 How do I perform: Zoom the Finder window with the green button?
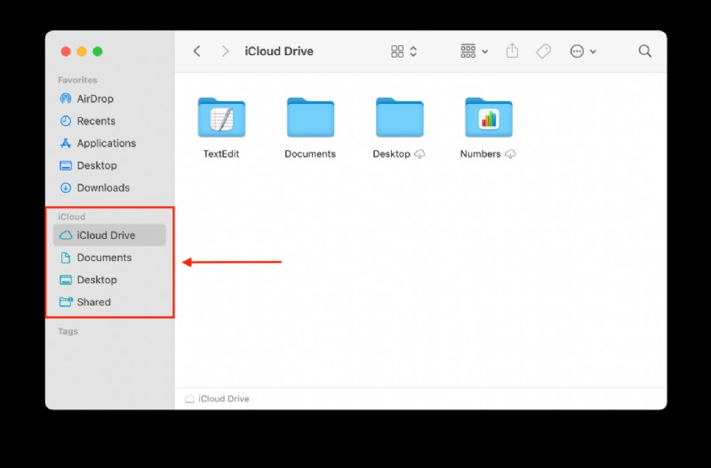point(98,52)
